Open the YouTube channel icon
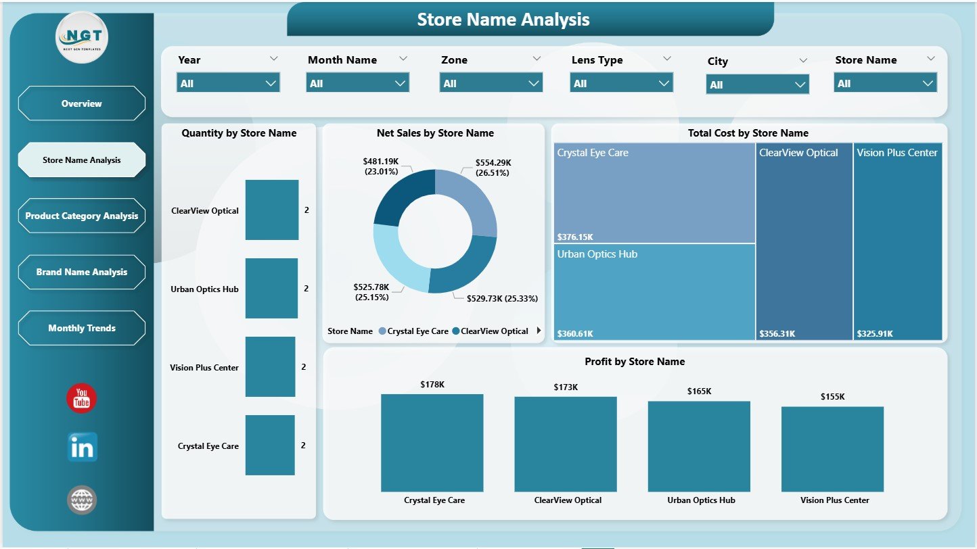 [81, 399]
